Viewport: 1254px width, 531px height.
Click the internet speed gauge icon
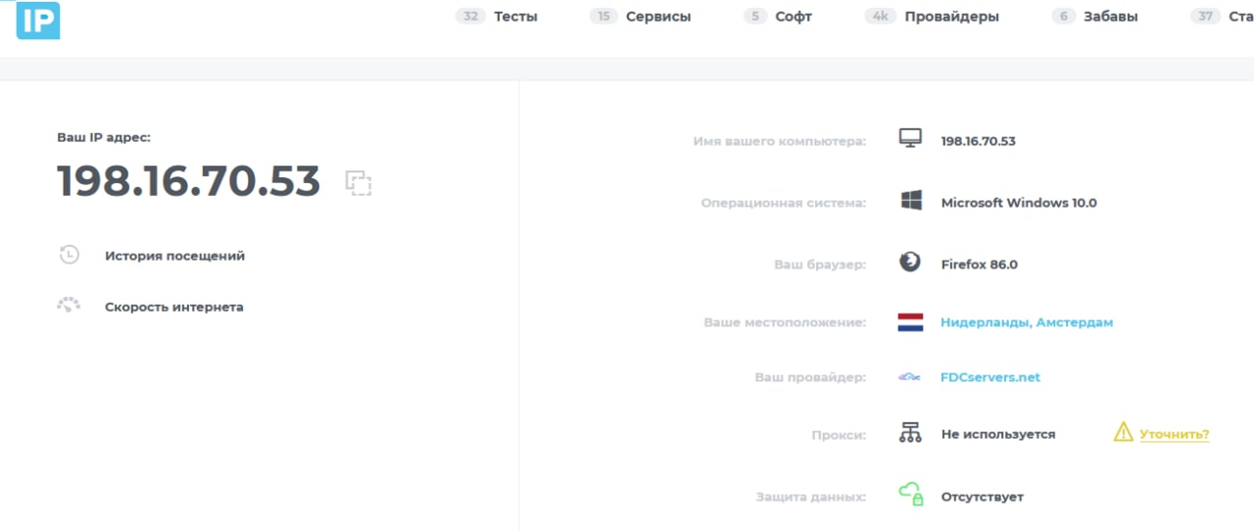point(69,306)
